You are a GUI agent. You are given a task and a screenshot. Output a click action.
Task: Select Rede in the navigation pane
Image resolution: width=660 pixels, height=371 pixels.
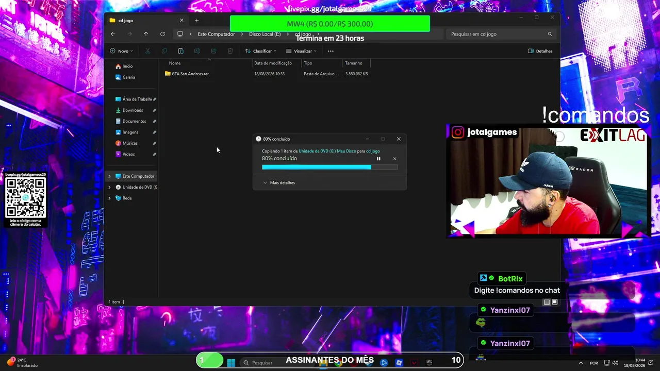coord(127,198)
